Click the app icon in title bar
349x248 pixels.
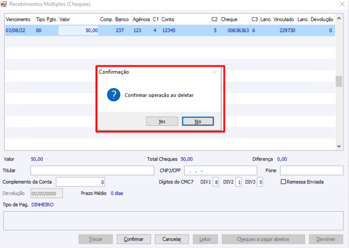[4, 4]
